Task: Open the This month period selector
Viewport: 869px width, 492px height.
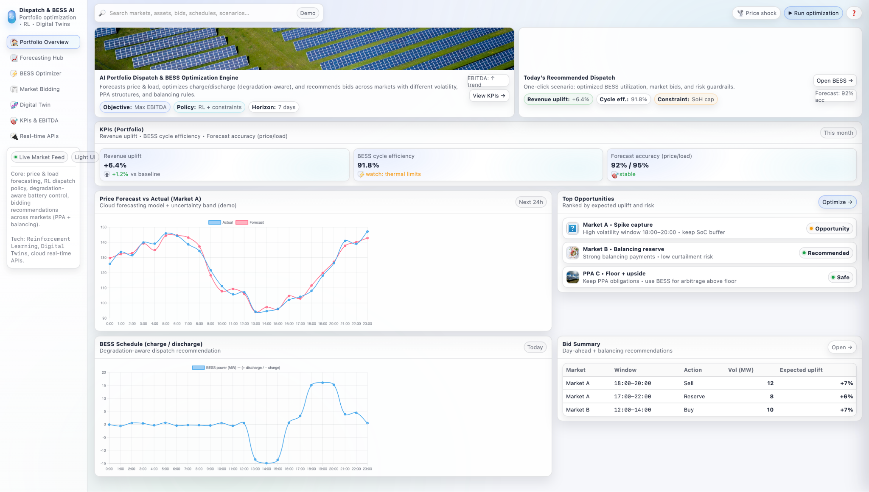Action: (838, 133)
